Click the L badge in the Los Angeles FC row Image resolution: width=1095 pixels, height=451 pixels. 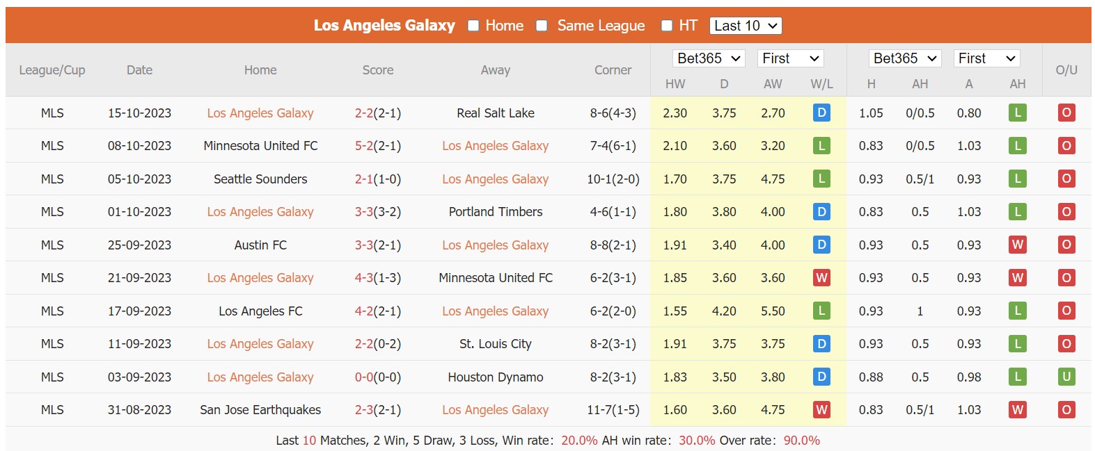point(821,311)
